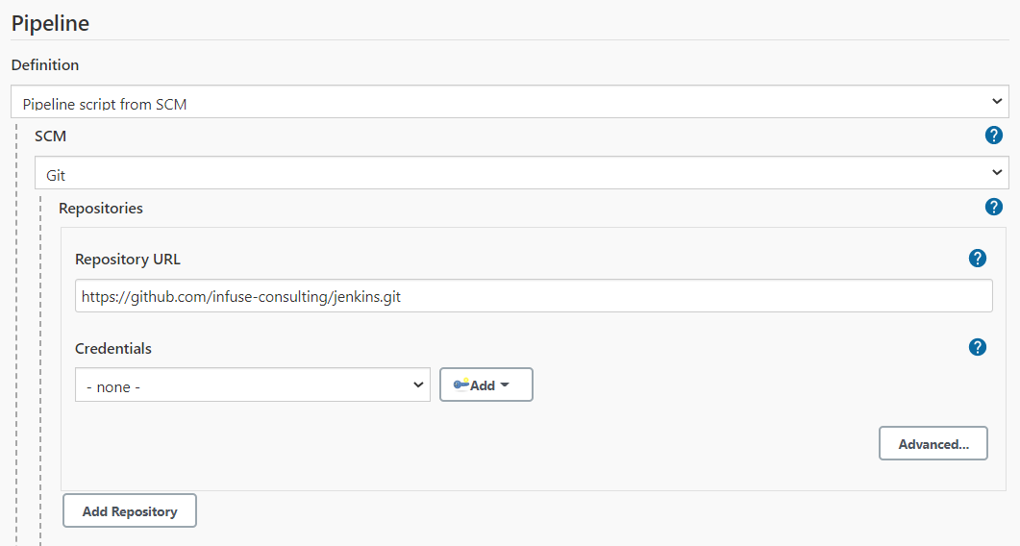Click the chevron arrow of Definition selector
The height and width of the screenshot is (546, 1020).
997,101
